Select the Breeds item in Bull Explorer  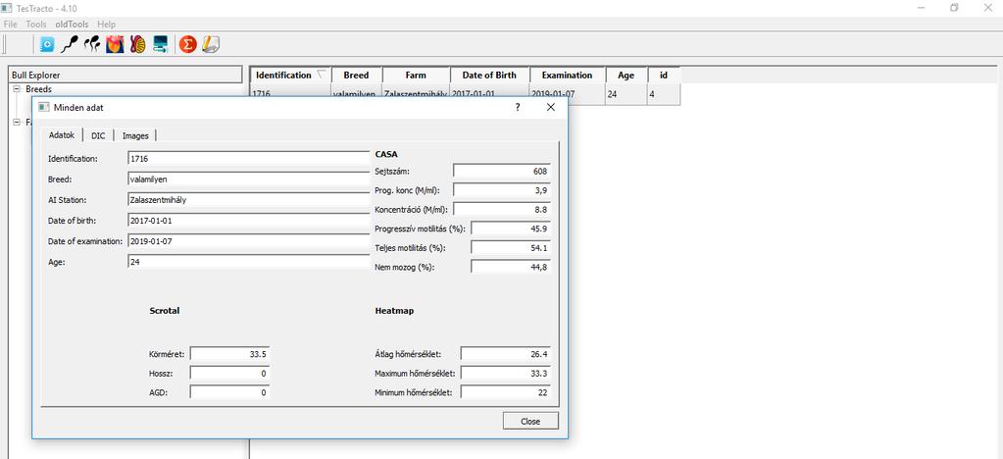(x=38, y=89)
